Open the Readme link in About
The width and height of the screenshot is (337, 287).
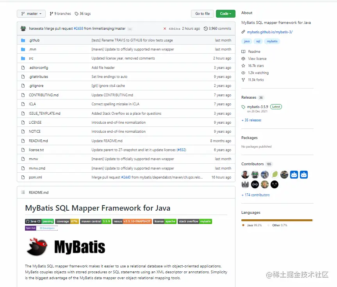pos(251,52)
